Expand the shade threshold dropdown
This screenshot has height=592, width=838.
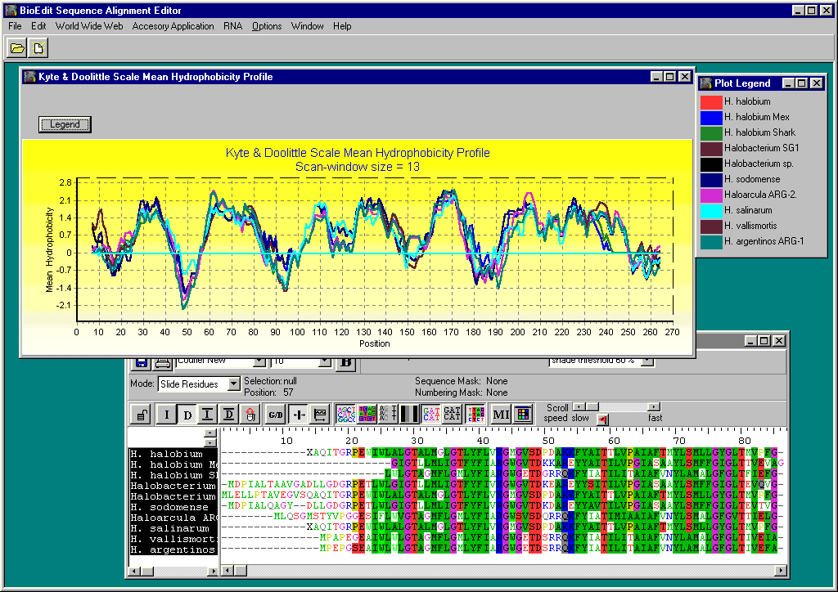648,361
